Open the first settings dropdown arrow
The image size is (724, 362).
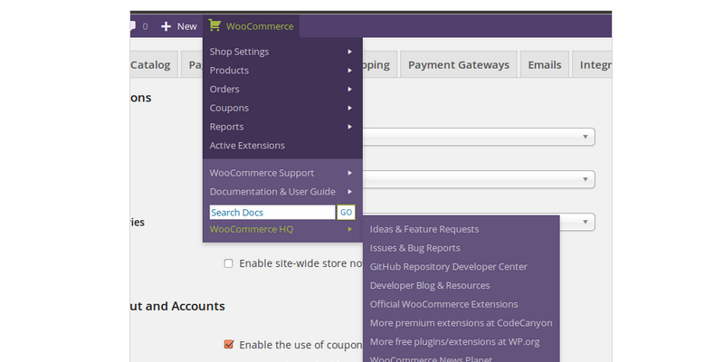(586, 137)
